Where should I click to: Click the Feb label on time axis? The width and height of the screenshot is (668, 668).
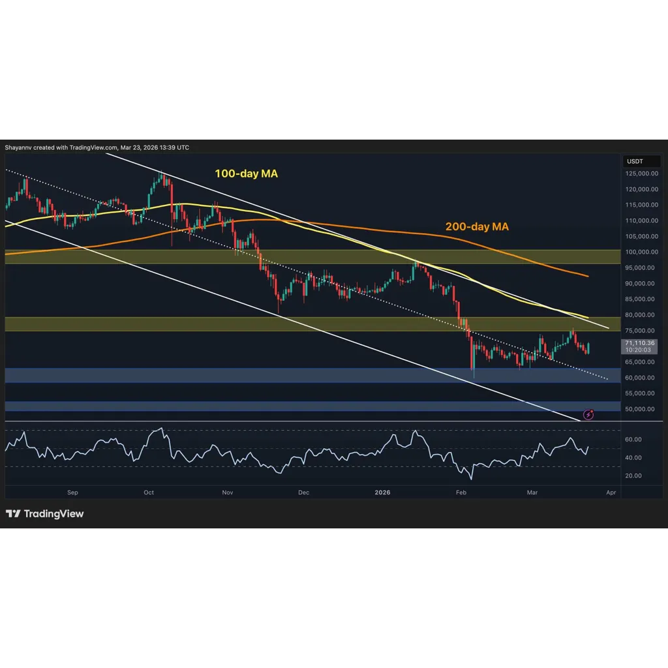coord(461,492)
